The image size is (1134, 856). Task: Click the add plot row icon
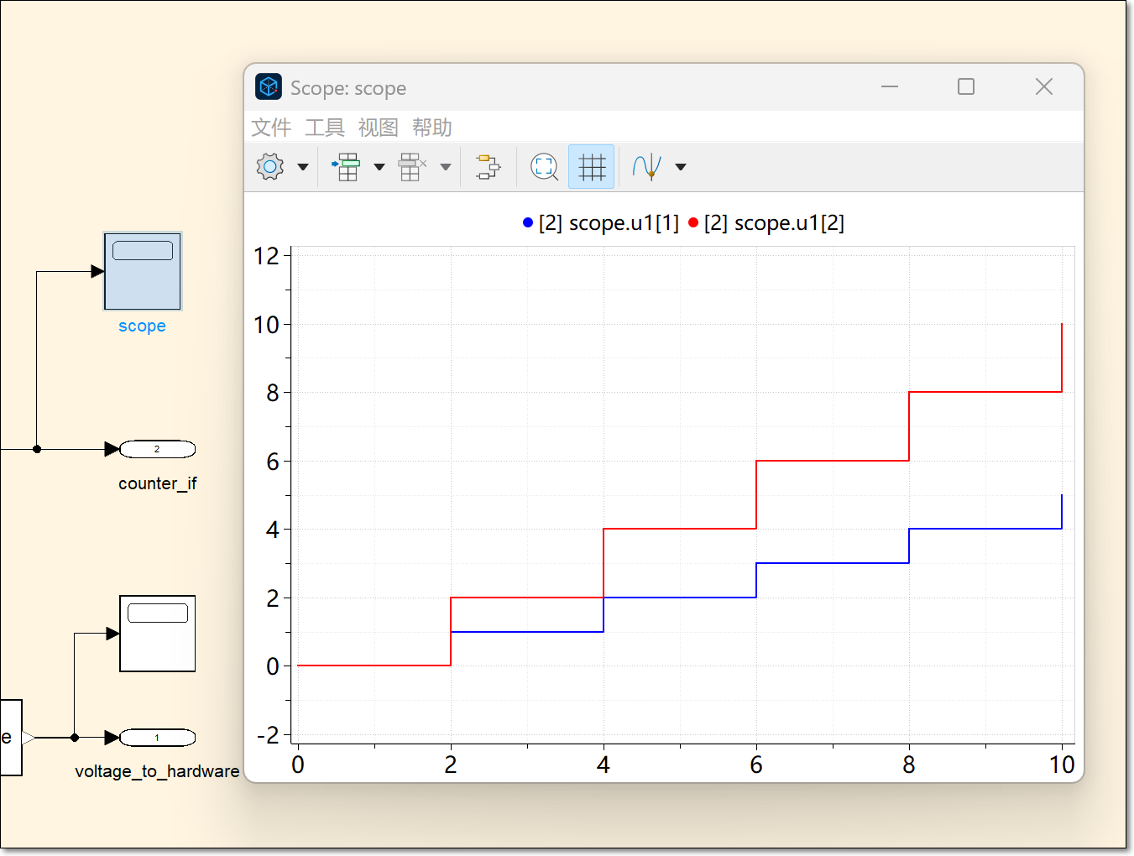tap(346, 167)
